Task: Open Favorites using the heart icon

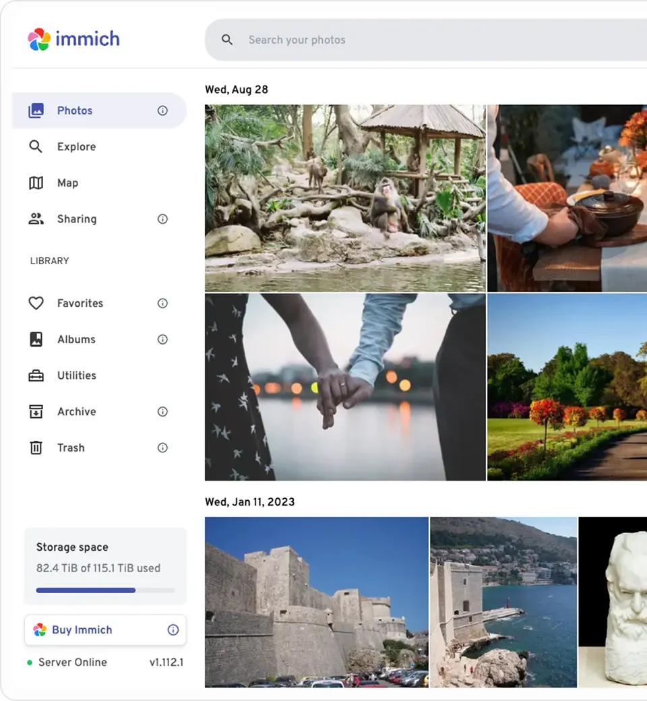Action: 36,303
